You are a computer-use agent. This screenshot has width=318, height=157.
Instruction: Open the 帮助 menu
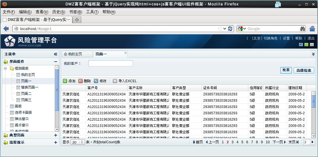(x=109, y=12)
